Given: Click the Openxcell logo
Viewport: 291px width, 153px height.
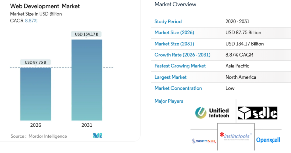Looking at the screenshot, I should pyautogui.click(x=268, y=140).
